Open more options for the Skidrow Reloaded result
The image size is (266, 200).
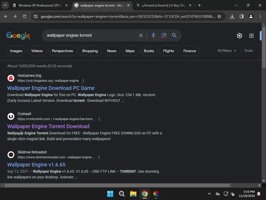(x=99, y=157)
